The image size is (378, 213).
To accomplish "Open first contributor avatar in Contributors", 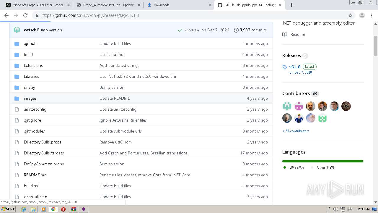I will pos(287,106).
